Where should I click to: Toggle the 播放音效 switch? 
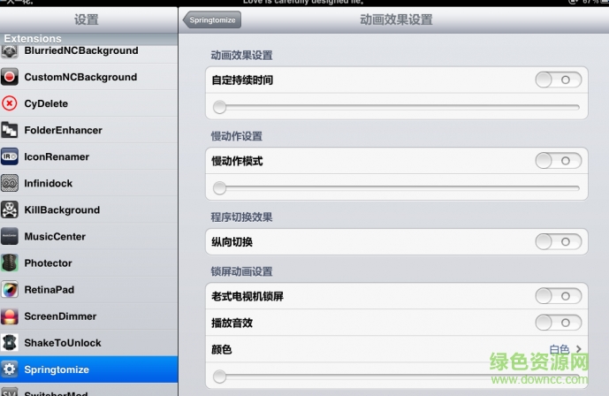558,323
